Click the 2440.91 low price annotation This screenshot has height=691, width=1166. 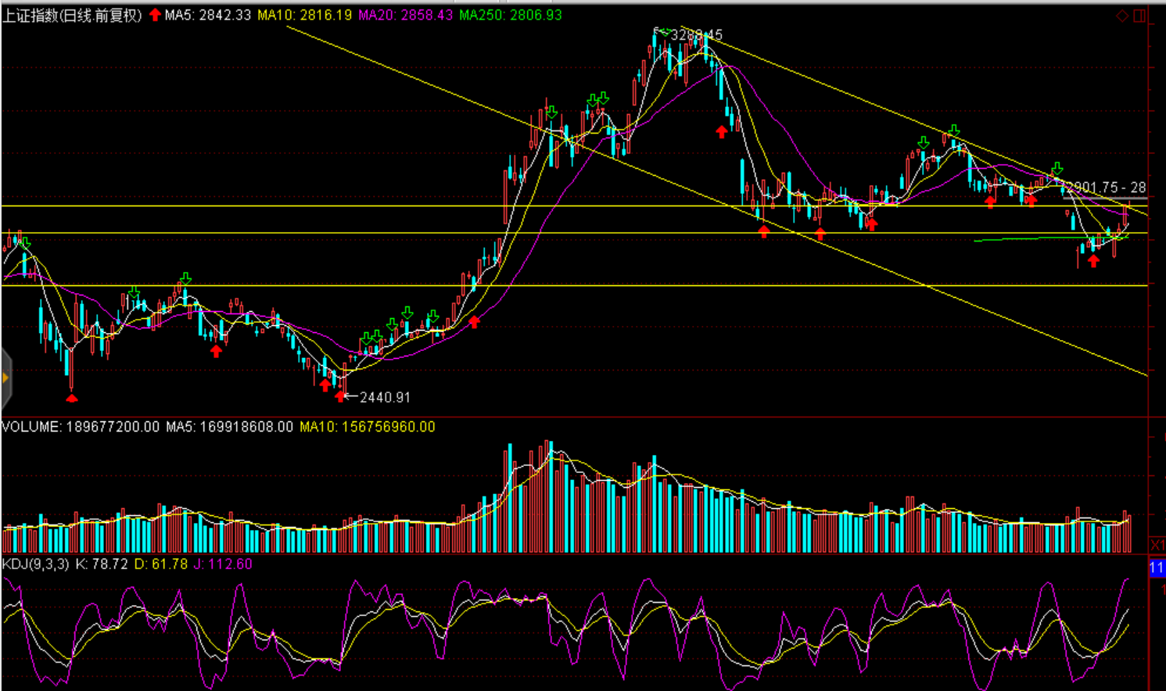(x=385, y=397)
